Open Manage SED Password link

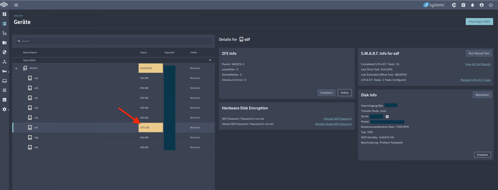point(337,119)
